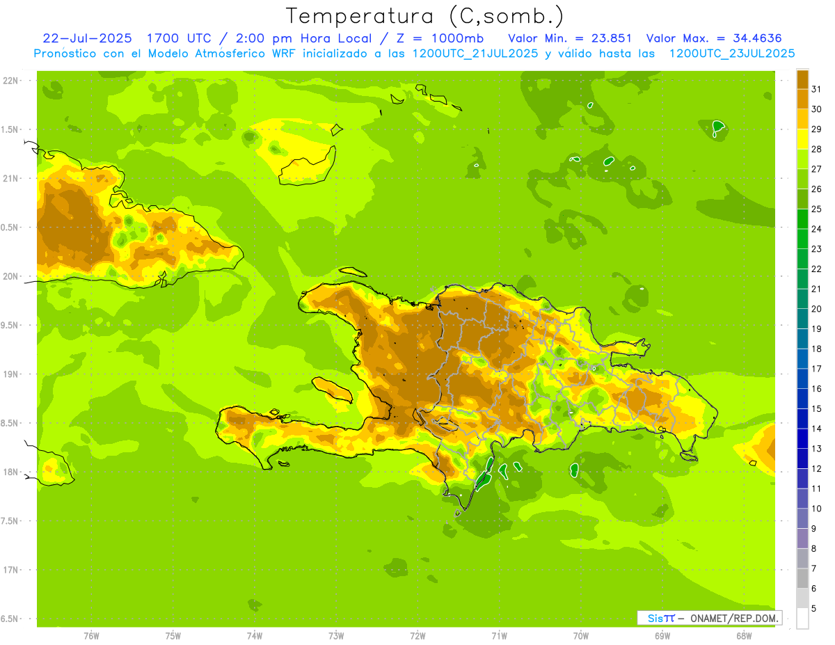Viewport: 835px width, 645px height.
Task: Click the "Temperatura (C,somb.)" title
Action: click(424, 15)
